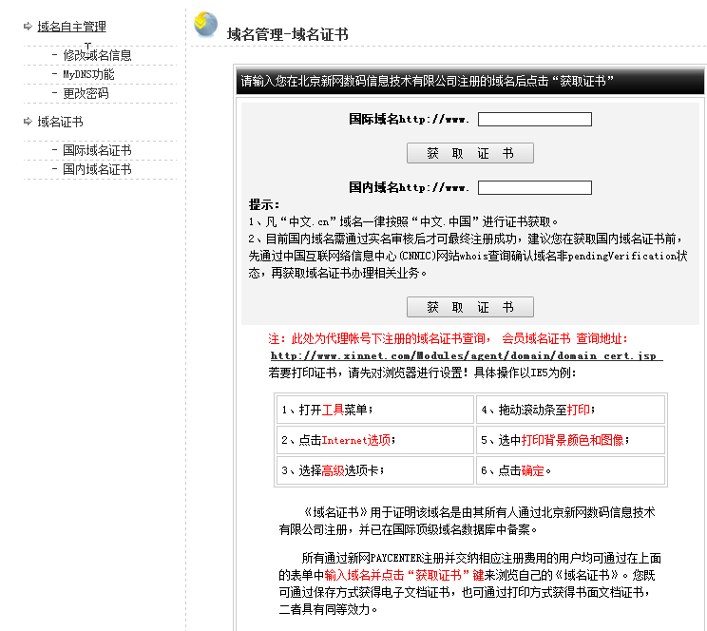707x631 pixels.
Task: Click the red Internet选项 text in step 2
Action: [x=356, y=440]
